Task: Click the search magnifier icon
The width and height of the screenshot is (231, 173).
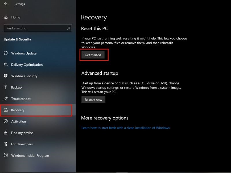Action: pyautogui.click(x=68, y=28)
